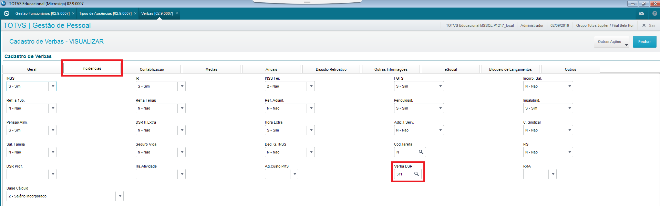Open the Periculosid. dropdown
Image resolution: width=660 pixels, height=206 pixels.
(x=440, y=108)
